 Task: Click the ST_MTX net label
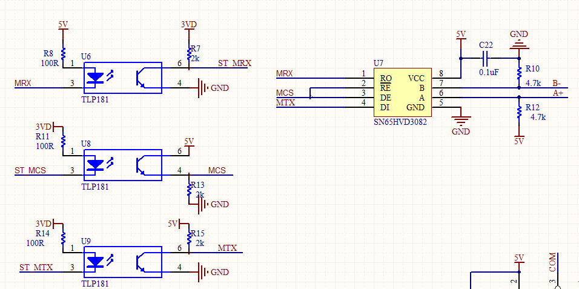[x=36, y=267]
